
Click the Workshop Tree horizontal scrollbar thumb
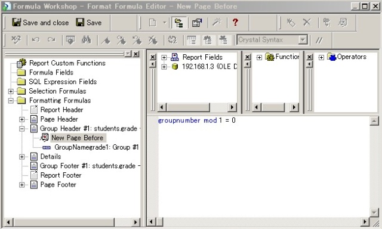click(64, 222)
